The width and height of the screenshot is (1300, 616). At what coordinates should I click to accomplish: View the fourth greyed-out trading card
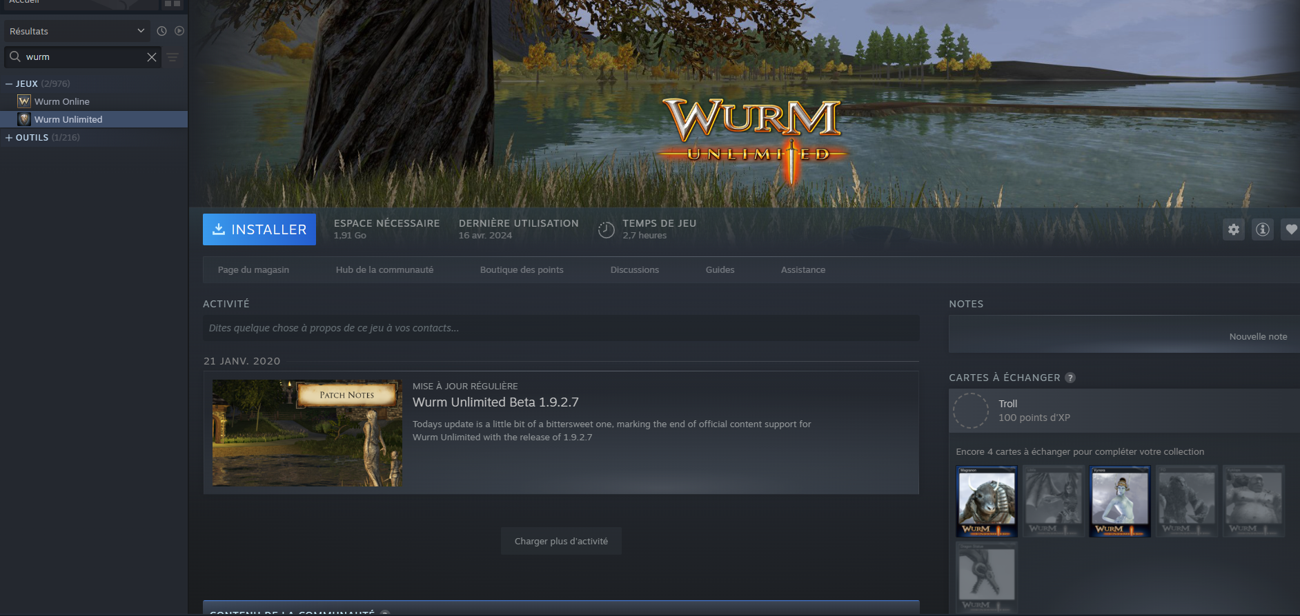[1187, 501]
